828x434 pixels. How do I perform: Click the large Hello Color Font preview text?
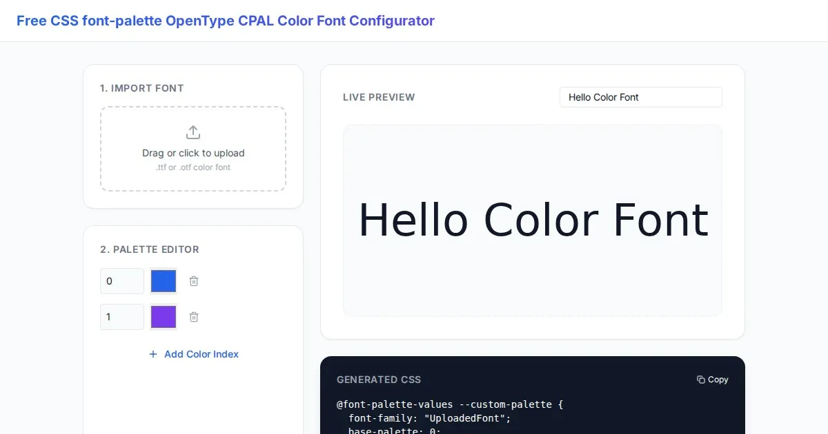point(533,220)
